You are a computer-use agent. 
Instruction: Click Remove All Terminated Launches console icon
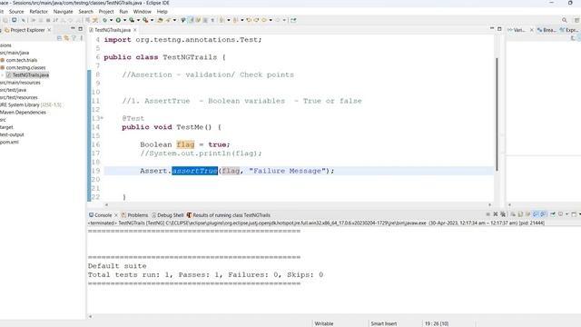tap(503, 214)
